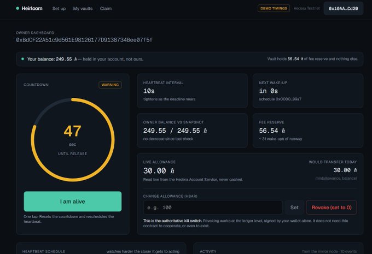This screenshot has width=372, height=254.
Task: Click the green balance status dot
Action: (23, 59)
